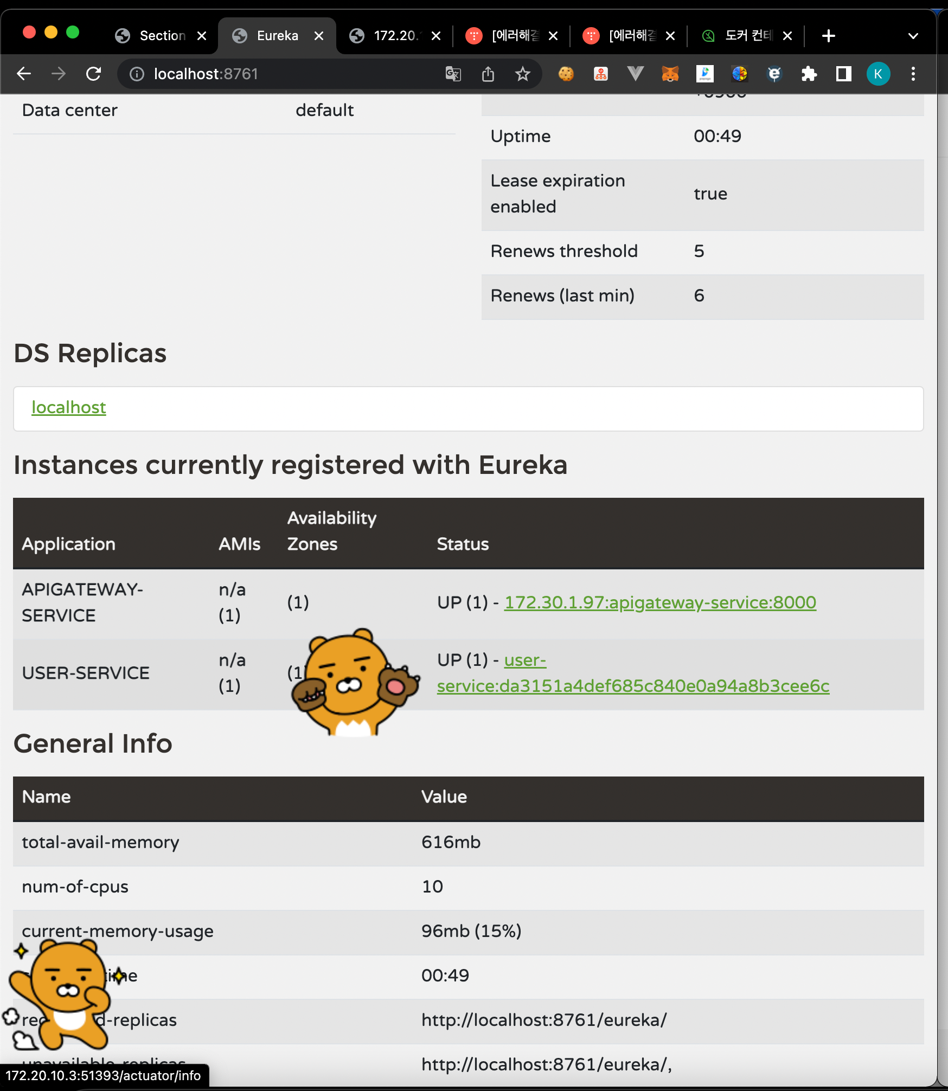Click the General Info heading
Image resolution: width=948 pixels, height=1091 pixels.
tap(93, 743)
